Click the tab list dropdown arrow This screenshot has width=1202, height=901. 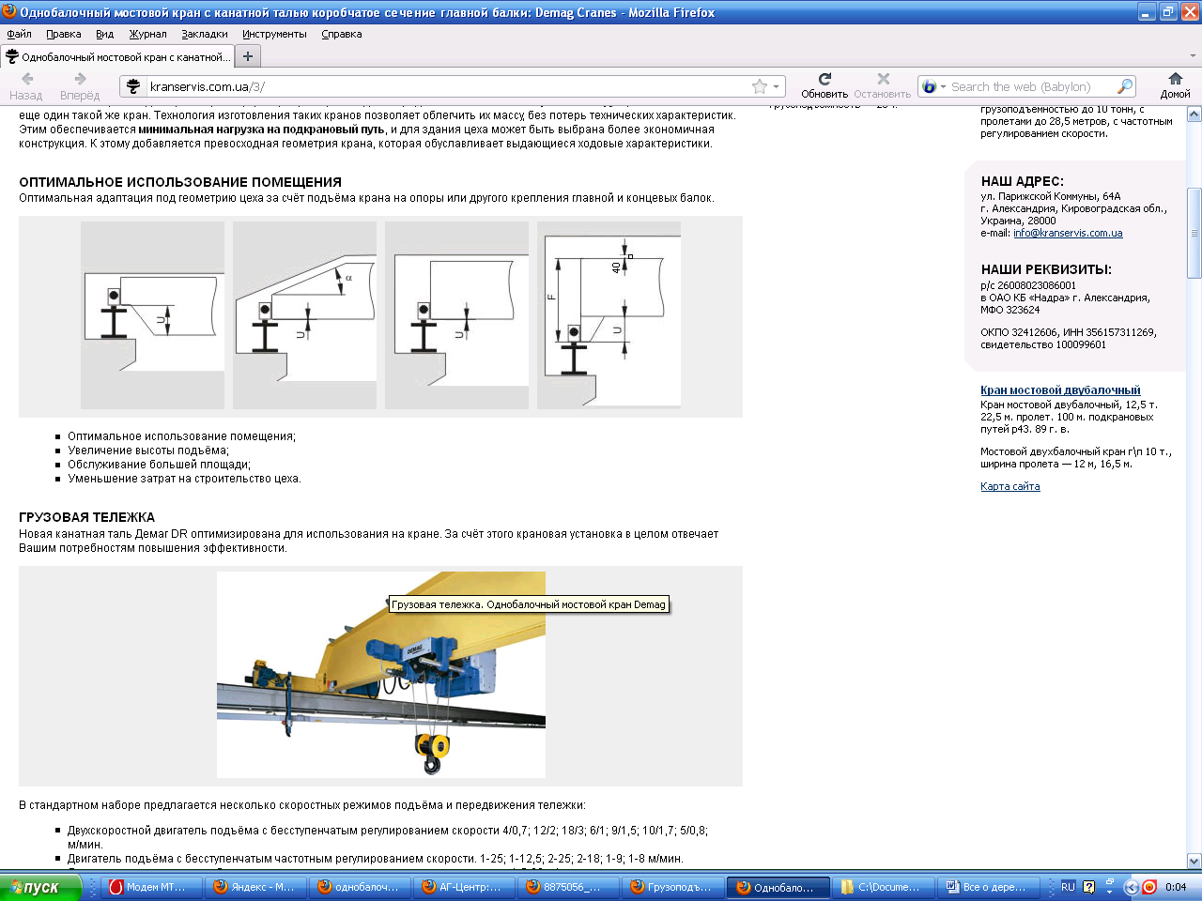[x=1194, y=56]
